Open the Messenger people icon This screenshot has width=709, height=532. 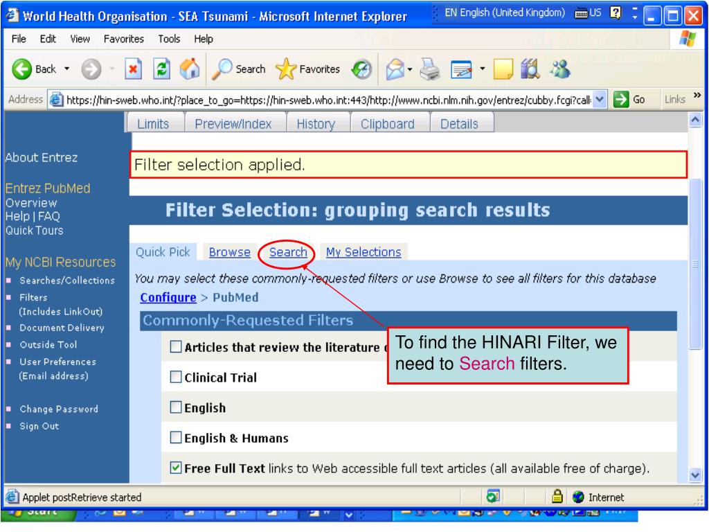point(560,69)
